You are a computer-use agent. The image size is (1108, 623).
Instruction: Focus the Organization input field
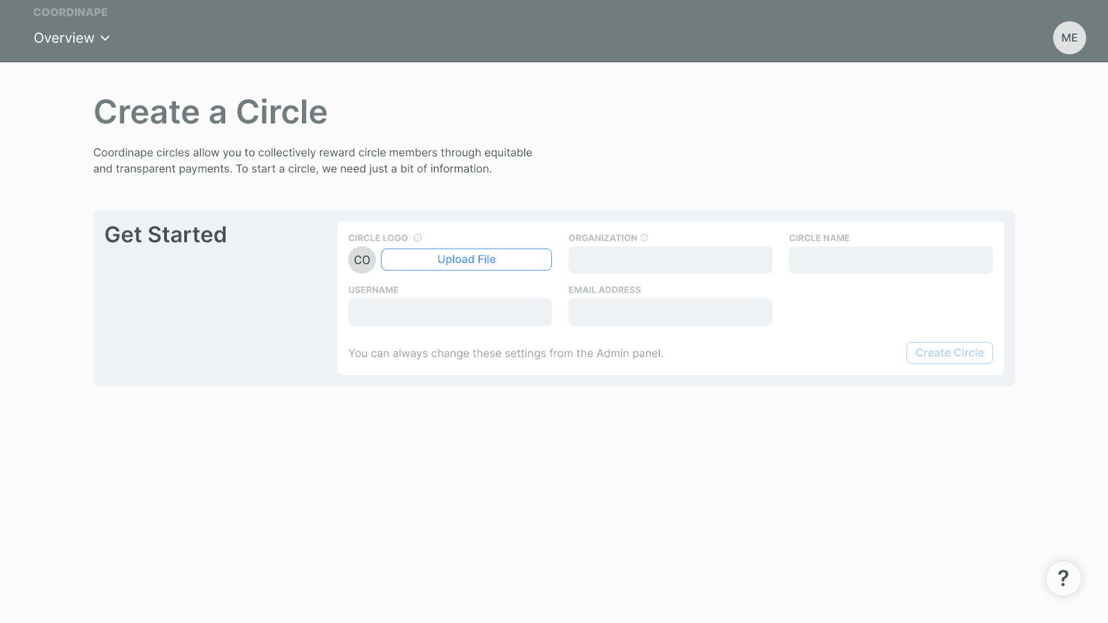click(670, 260)
